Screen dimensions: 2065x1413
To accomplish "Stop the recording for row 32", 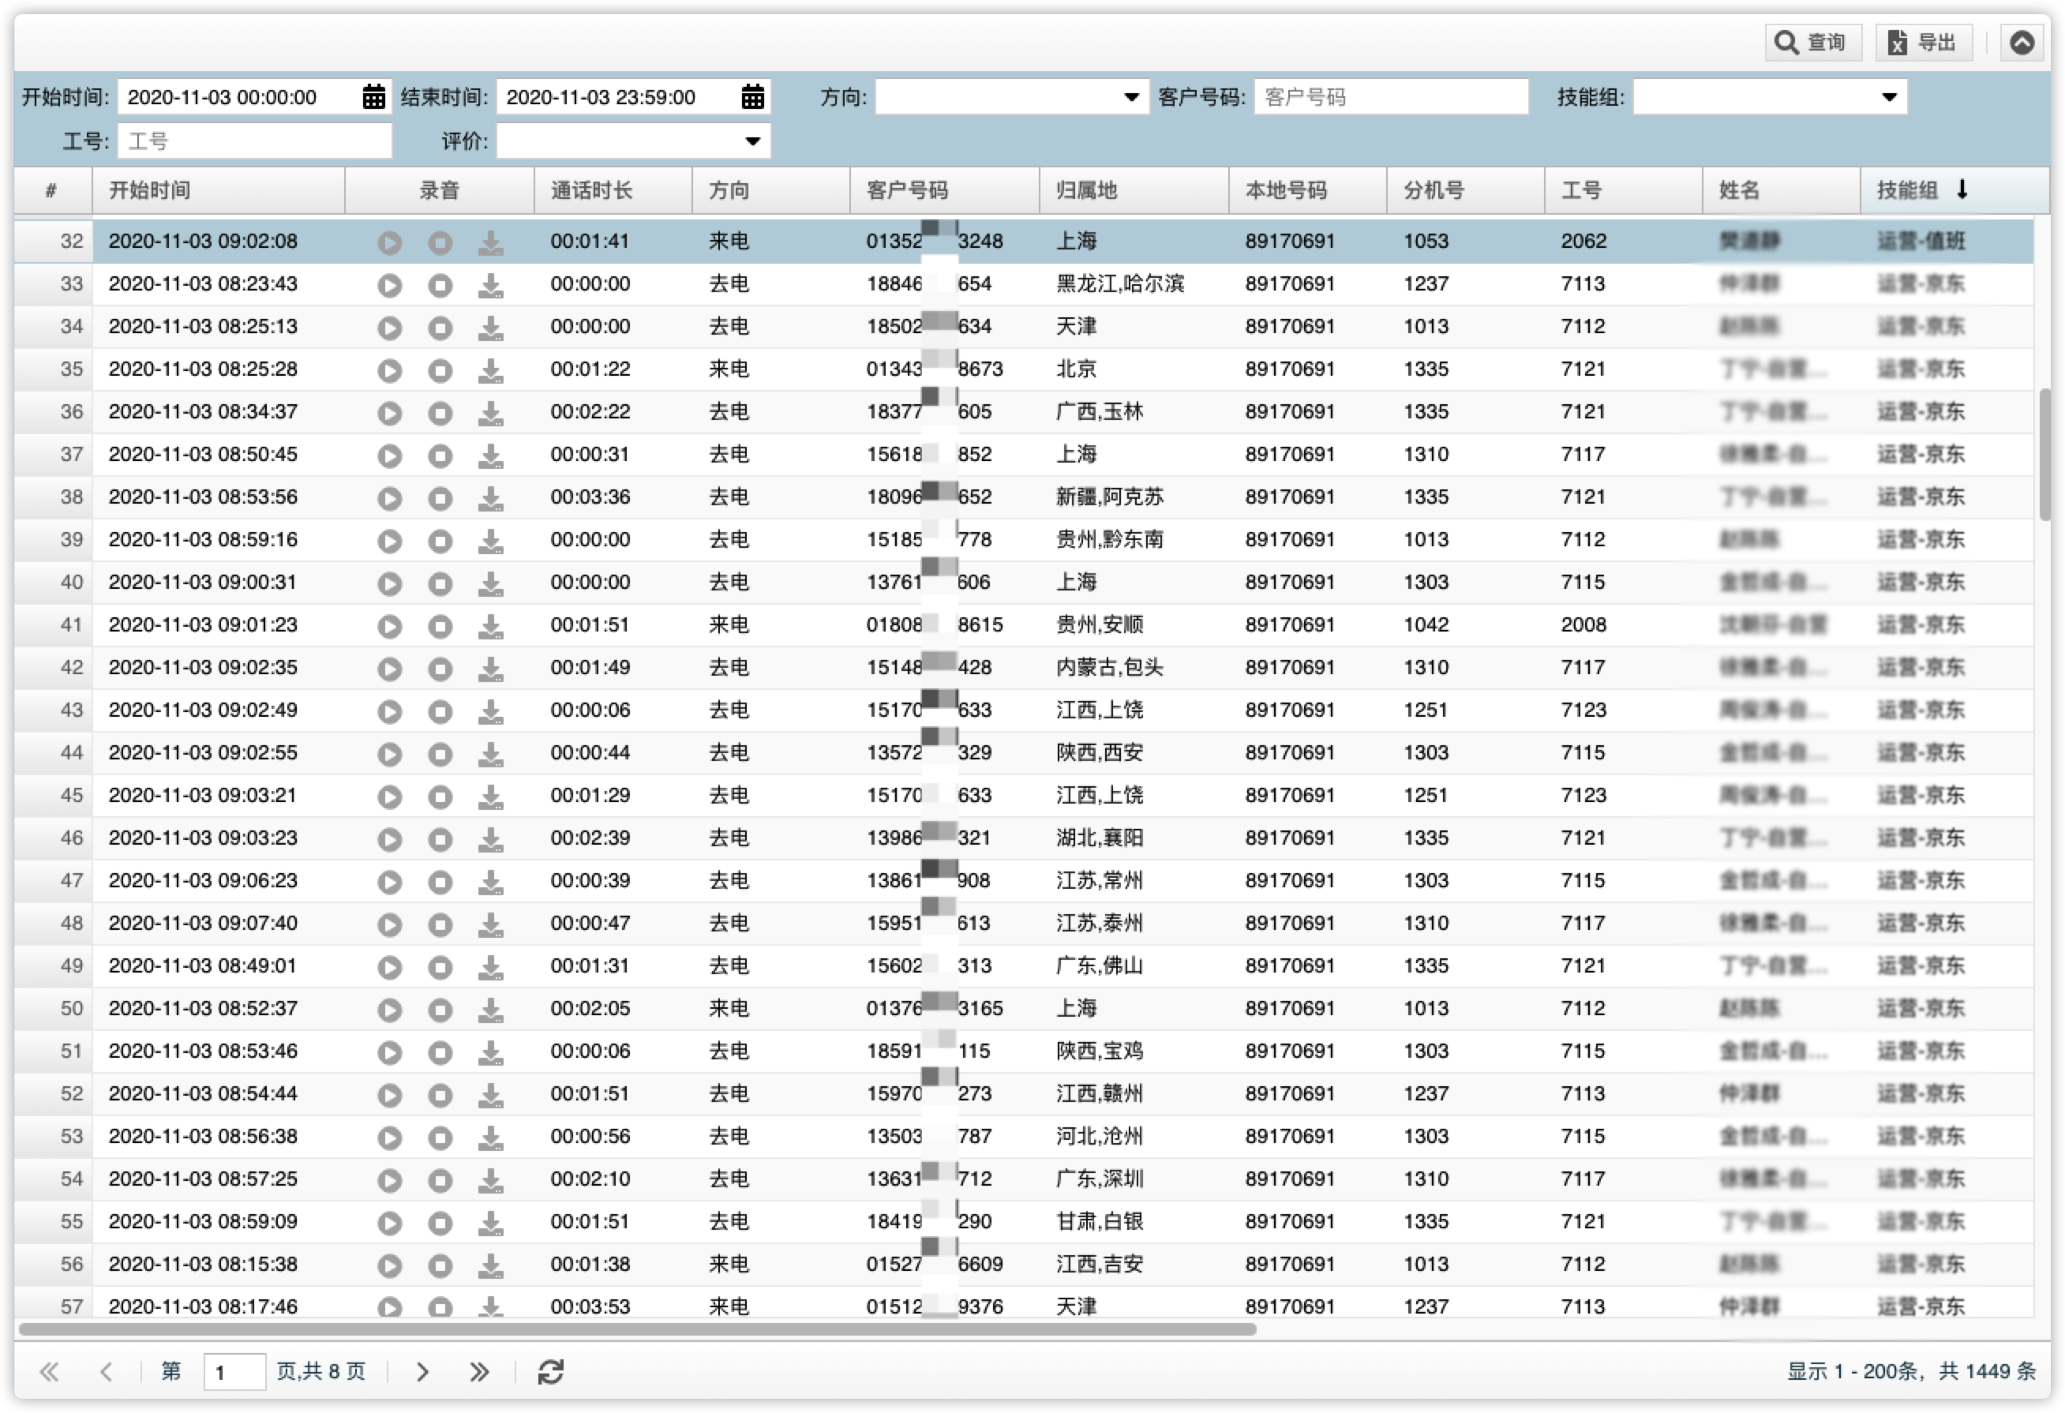I will [x=440, y=242].
